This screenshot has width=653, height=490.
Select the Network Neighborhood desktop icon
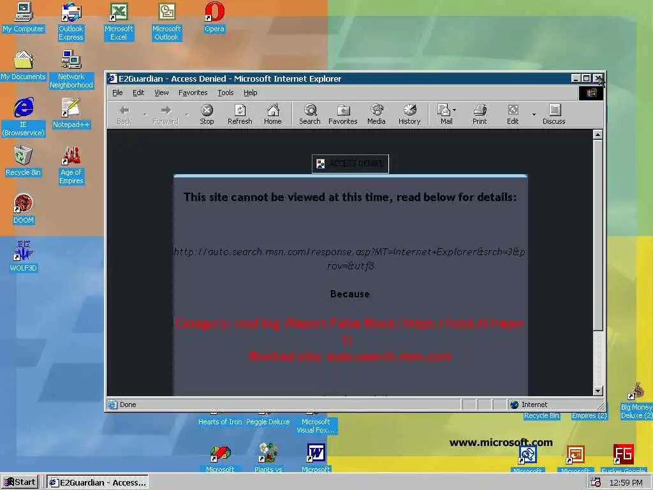pyautogui.click(x=71, y=70)
